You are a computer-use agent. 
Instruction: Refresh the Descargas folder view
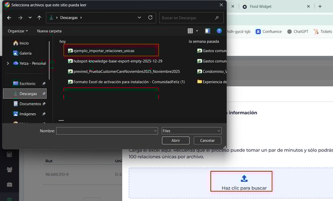point(150,18)
